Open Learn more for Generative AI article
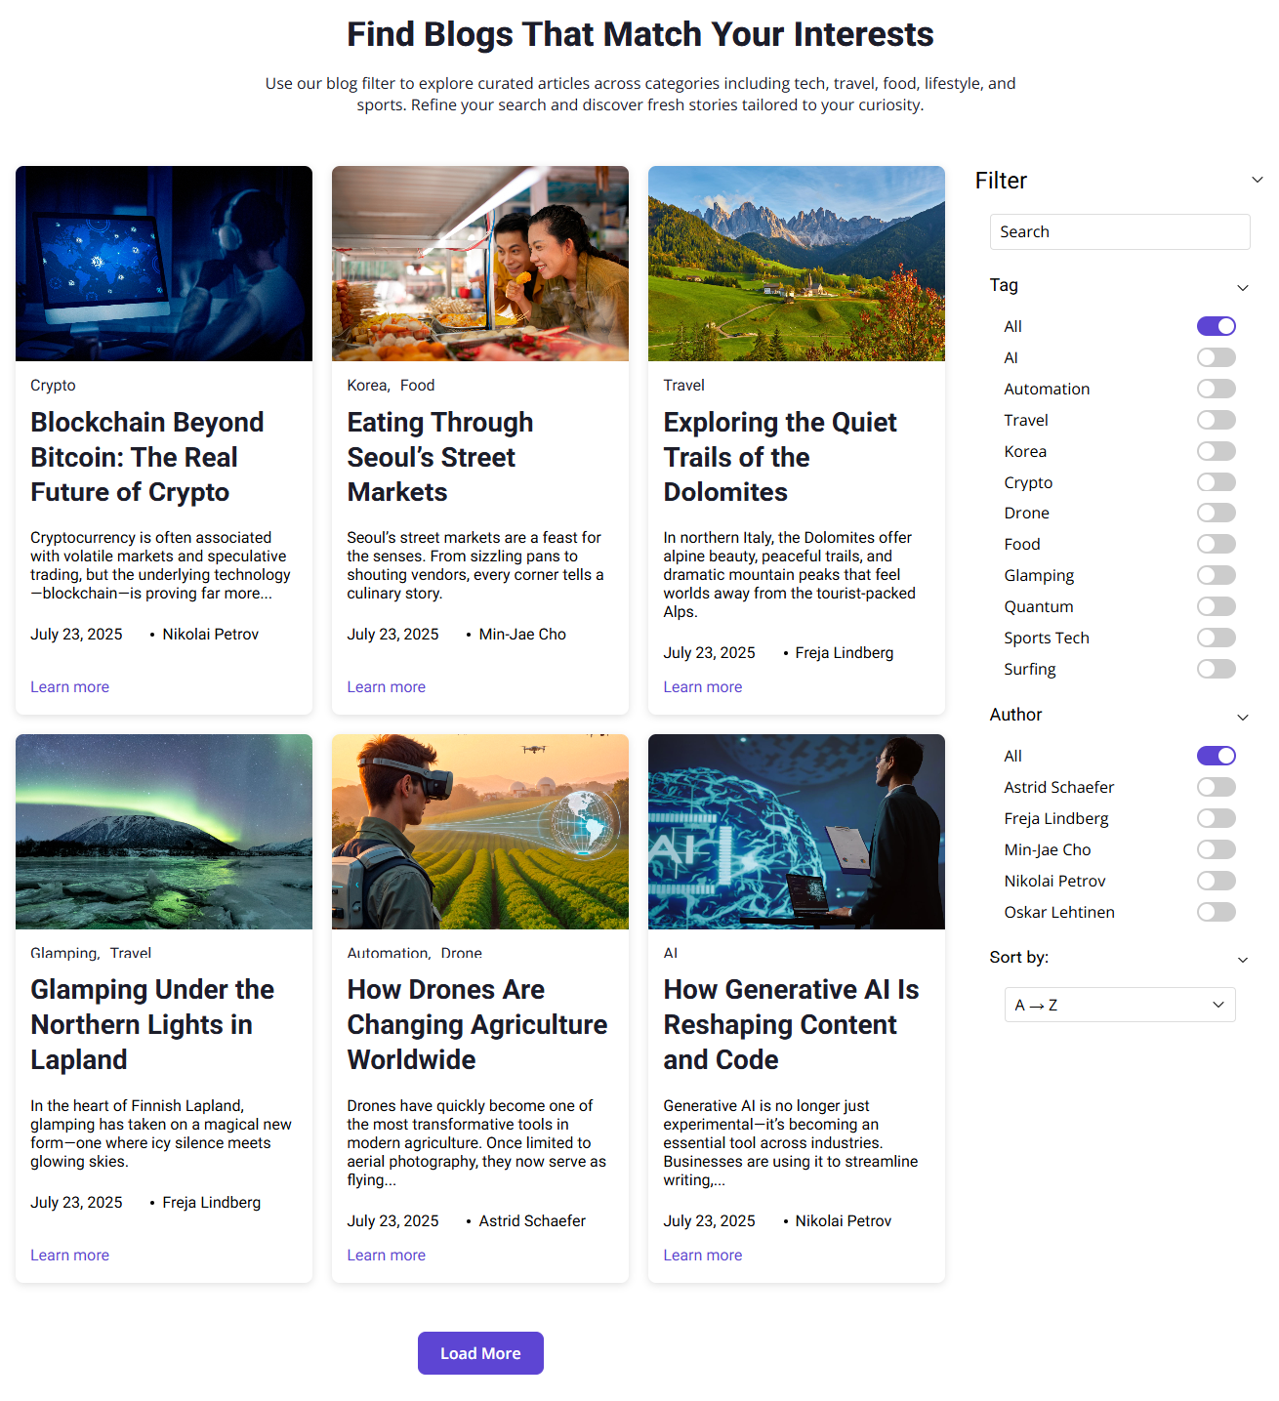Image resolution: width=1279 pixels, height=1401 pixels. click(702, 1256)
